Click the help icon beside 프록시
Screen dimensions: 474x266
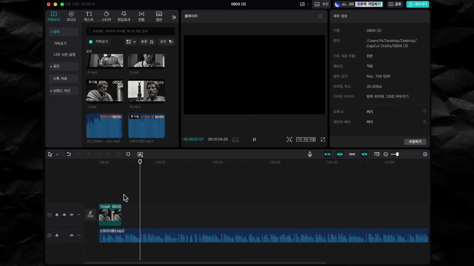[x=425, y=111]
